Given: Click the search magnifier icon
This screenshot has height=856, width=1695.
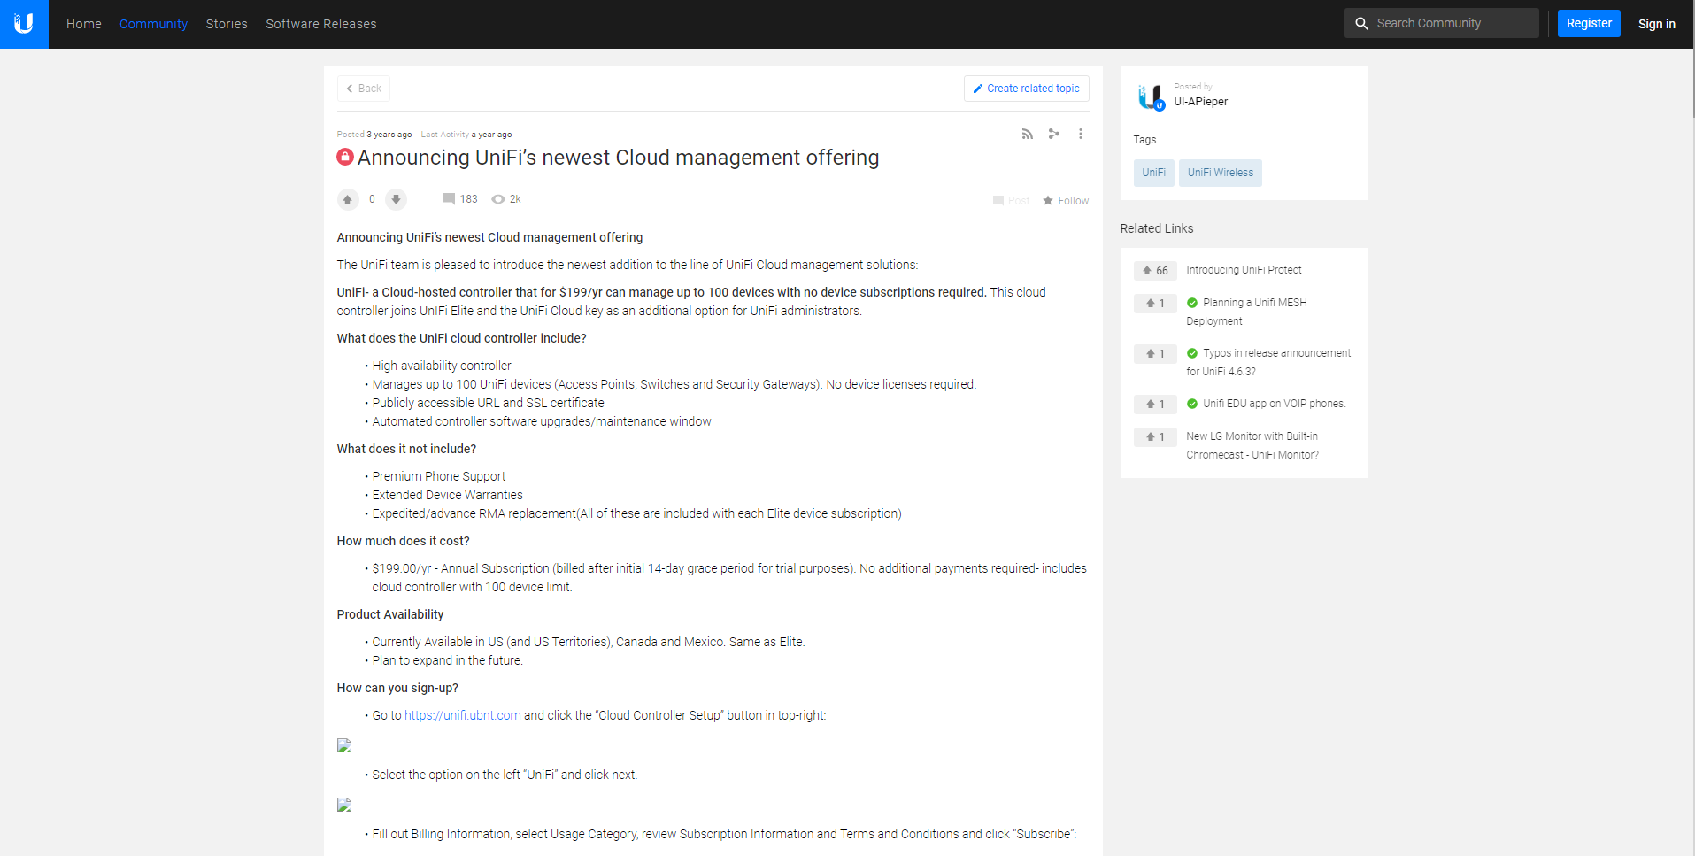Looking at the screenshot, I should (1361, 24).
